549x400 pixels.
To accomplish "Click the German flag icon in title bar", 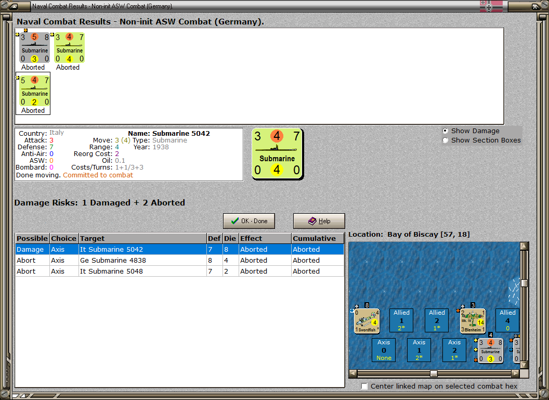I will 491,6.
